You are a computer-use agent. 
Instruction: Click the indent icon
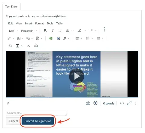[99, 38]
